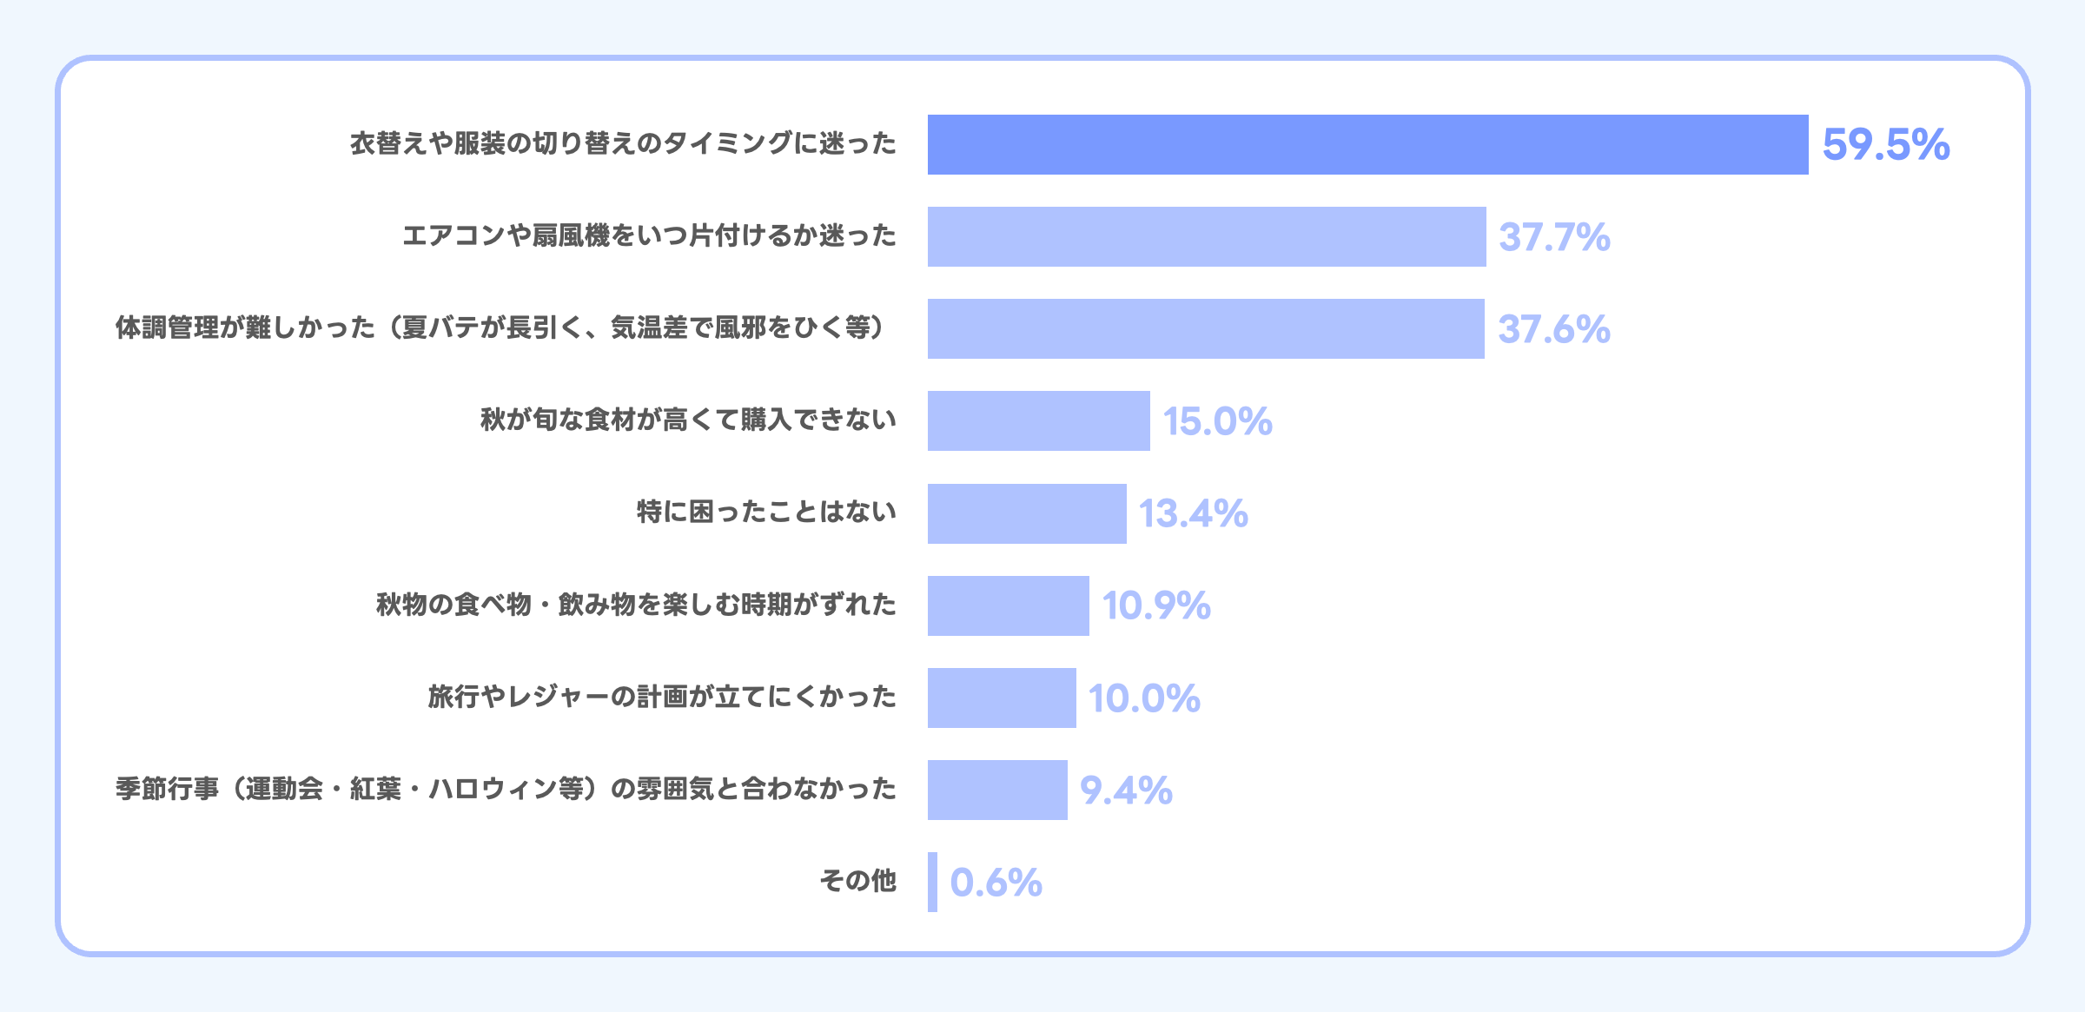Viewport: 2085px width, 1012px height.
Task: Click the label 特に困ったことはない
Action: pyautogui.click(x=766, y=513)
